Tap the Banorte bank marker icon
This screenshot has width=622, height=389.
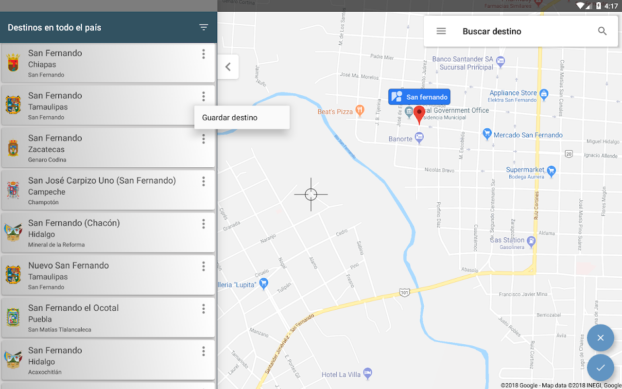click(x=419, y=139)
